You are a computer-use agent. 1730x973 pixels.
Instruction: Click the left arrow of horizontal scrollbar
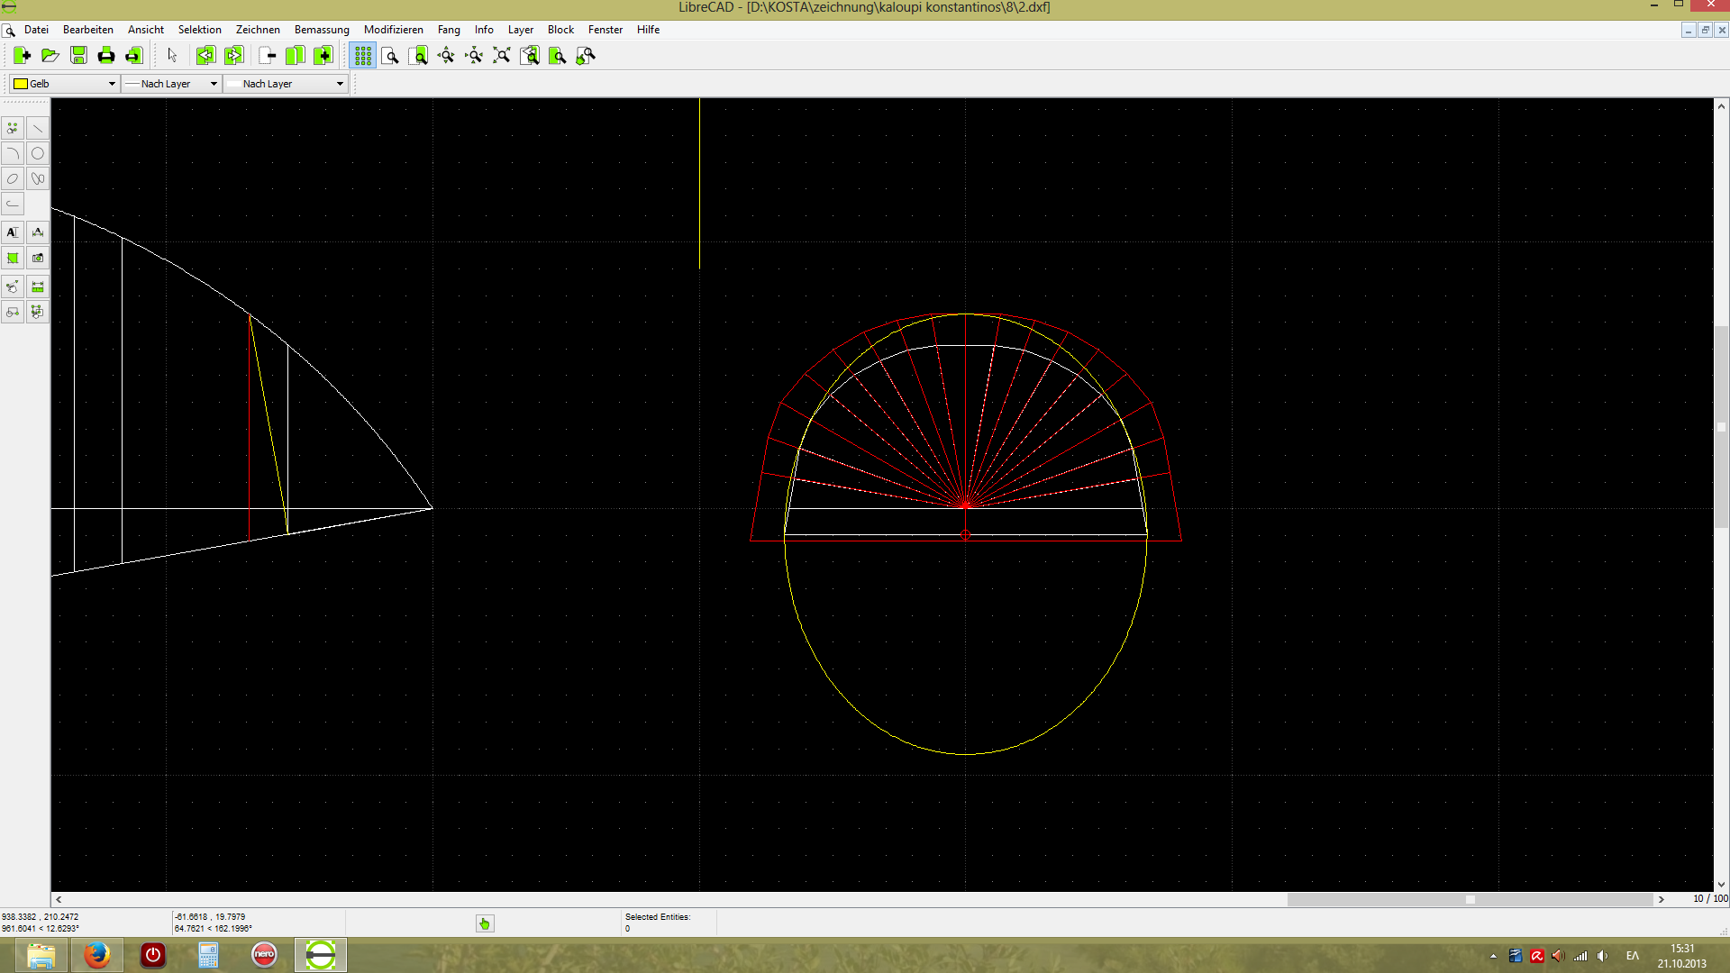(x=59, y=899)
